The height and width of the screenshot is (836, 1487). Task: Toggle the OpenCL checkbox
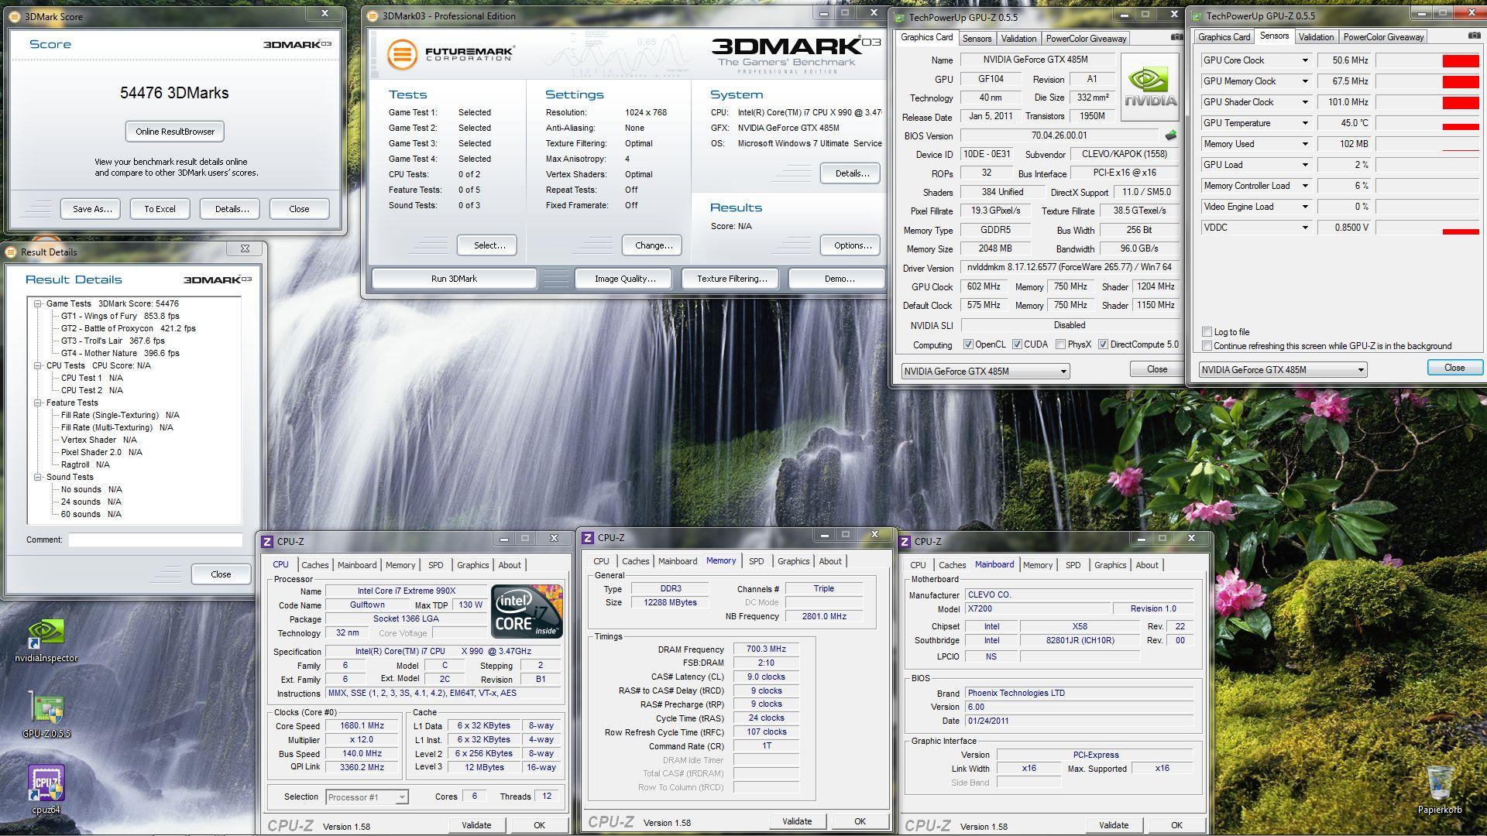tap(968, 344)
